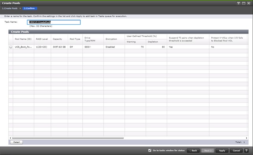Click the Suspend TI pairs column header
The width and height of the screenshot is (253, 155).
point(188,39)
